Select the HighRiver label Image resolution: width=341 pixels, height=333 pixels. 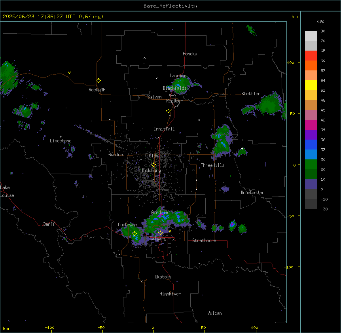(170, 294)
